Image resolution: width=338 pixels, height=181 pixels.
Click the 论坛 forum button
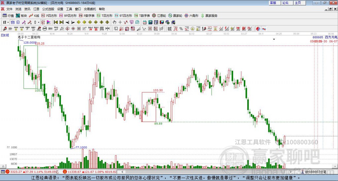pyautogui.click(x=287, y=3)
